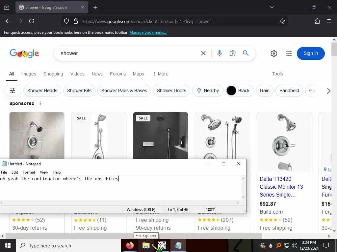Open Notepad taskbar icon

(178, 245)
